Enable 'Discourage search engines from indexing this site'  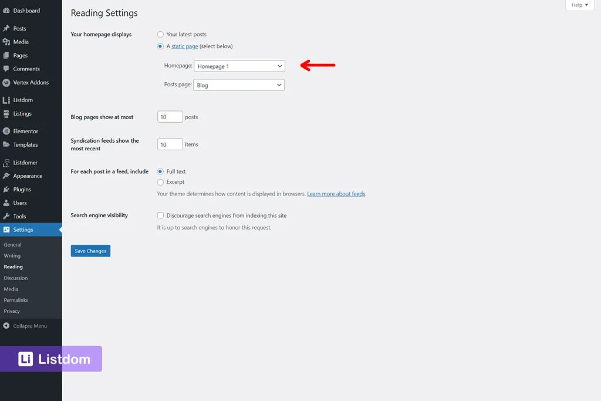[x=160, y=215]
